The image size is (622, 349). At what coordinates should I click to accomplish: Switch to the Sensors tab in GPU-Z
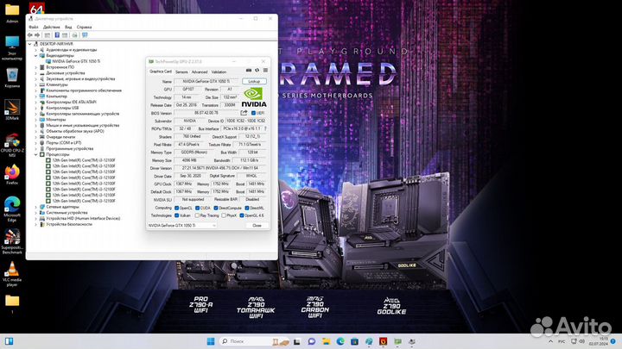click(181, 72)
